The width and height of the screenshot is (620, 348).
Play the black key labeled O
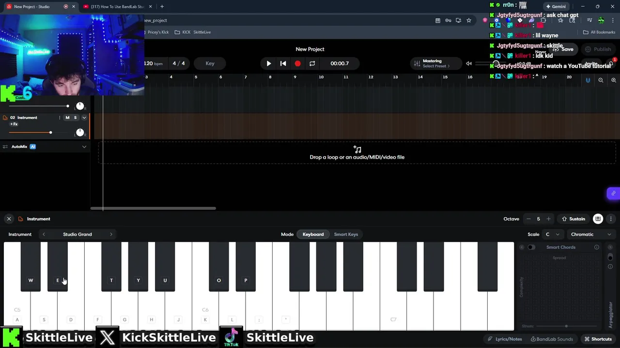[218, 267]
